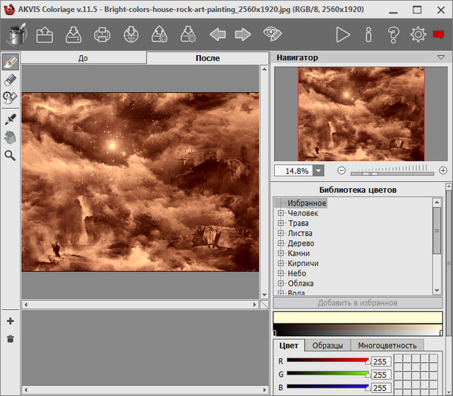The height and width of the screenshot is (396, 453).
Task: Switch to the До tab
Action: (83, 58)
